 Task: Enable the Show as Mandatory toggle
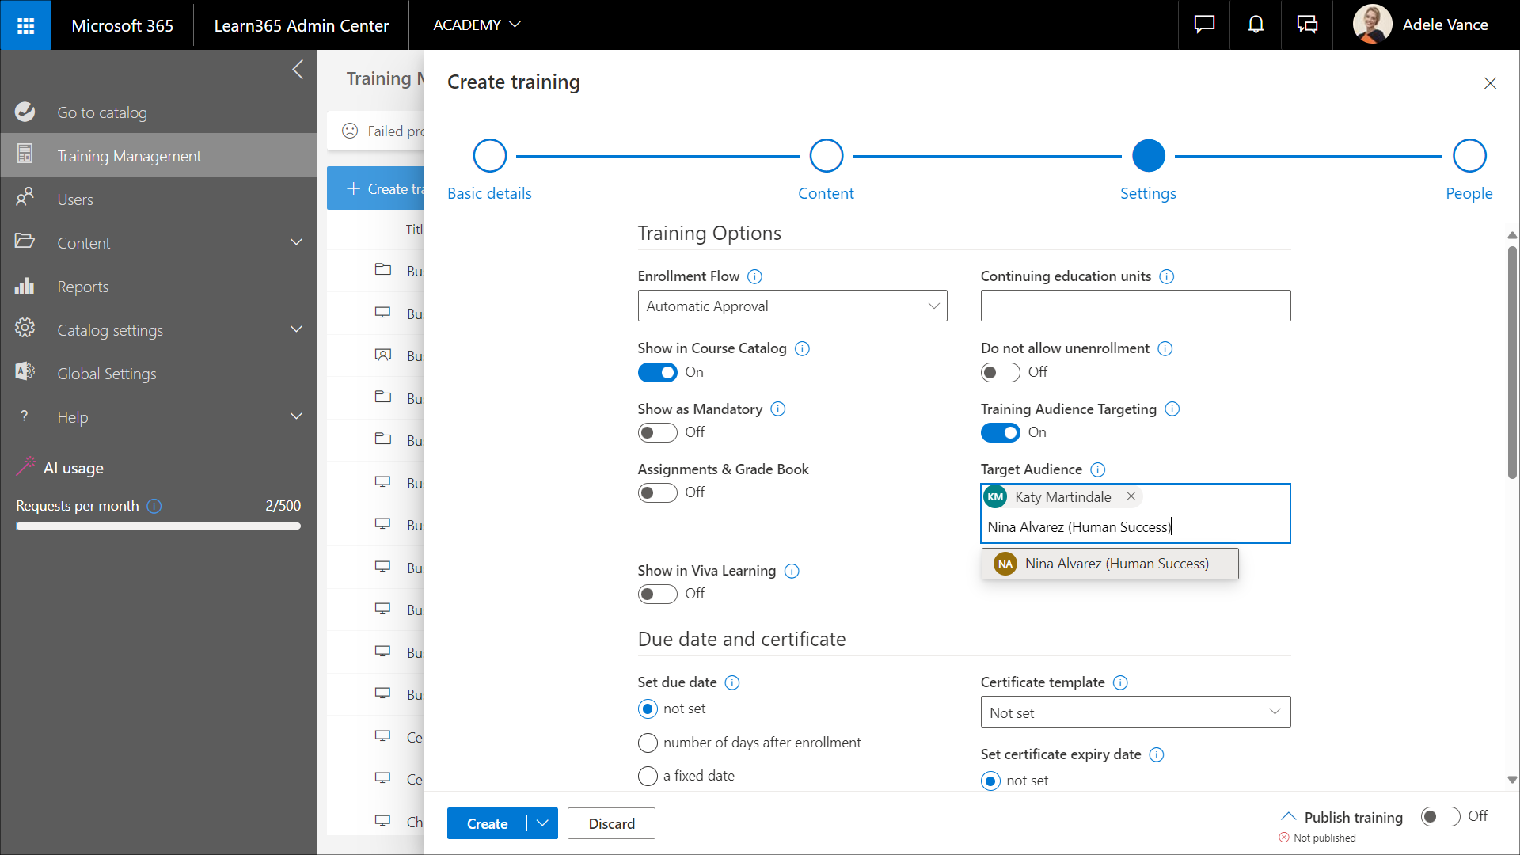click(657, 432)
